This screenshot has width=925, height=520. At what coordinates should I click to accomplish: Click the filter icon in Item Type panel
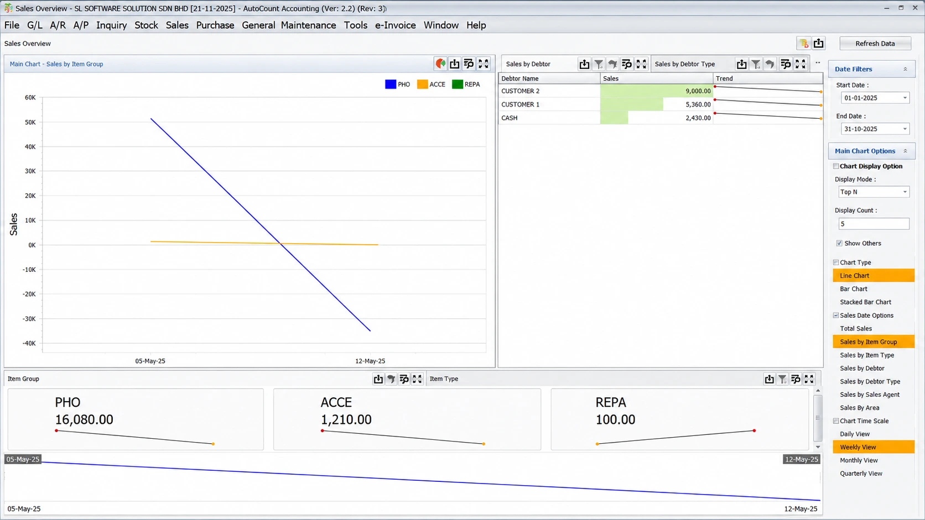pos(782,379)
